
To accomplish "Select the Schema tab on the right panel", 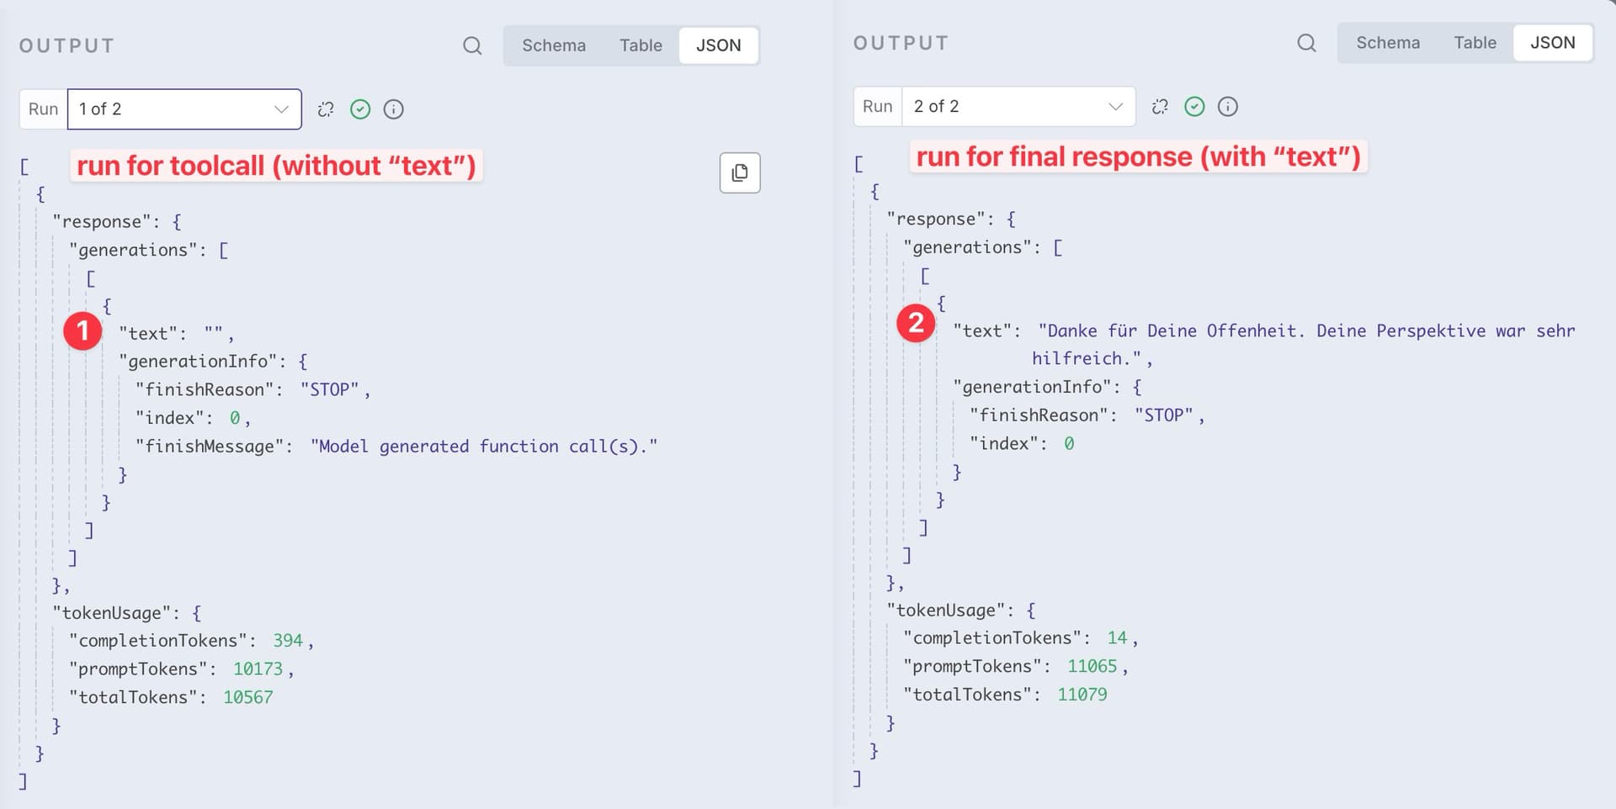I will (1388, 42).
